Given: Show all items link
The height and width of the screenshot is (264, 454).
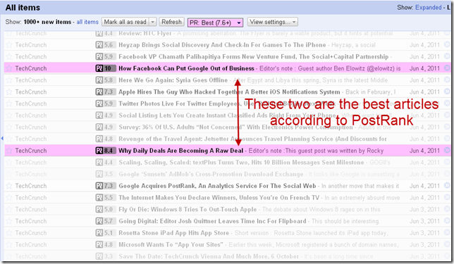Looking at the screenshot, I should pyautogui.click(x=87, y=22).
